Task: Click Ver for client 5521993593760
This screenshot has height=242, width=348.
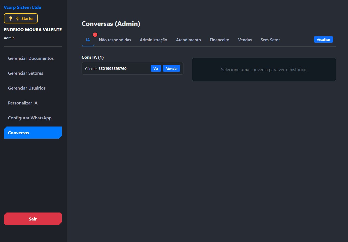Action: coord(156,68)
